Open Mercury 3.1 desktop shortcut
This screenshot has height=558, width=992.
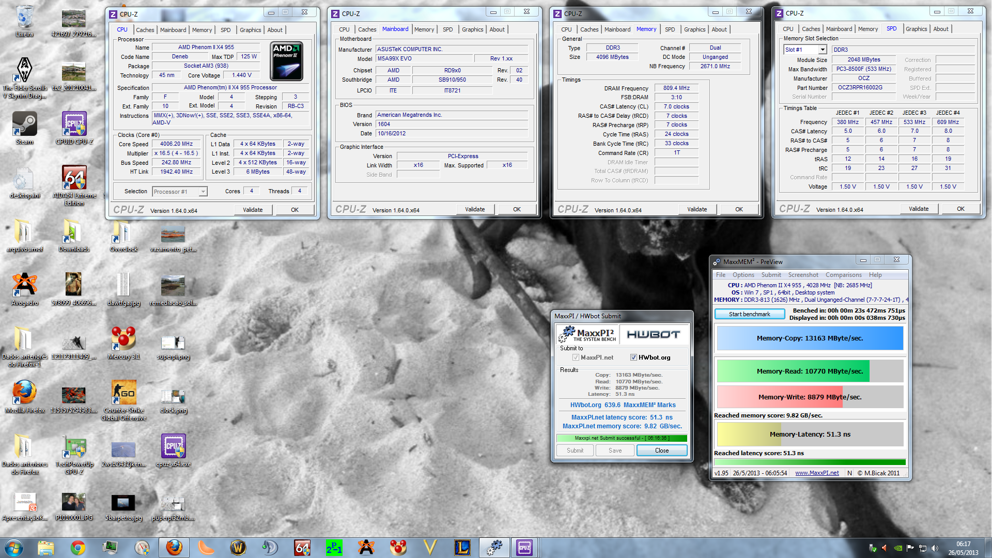pos(123,343)
